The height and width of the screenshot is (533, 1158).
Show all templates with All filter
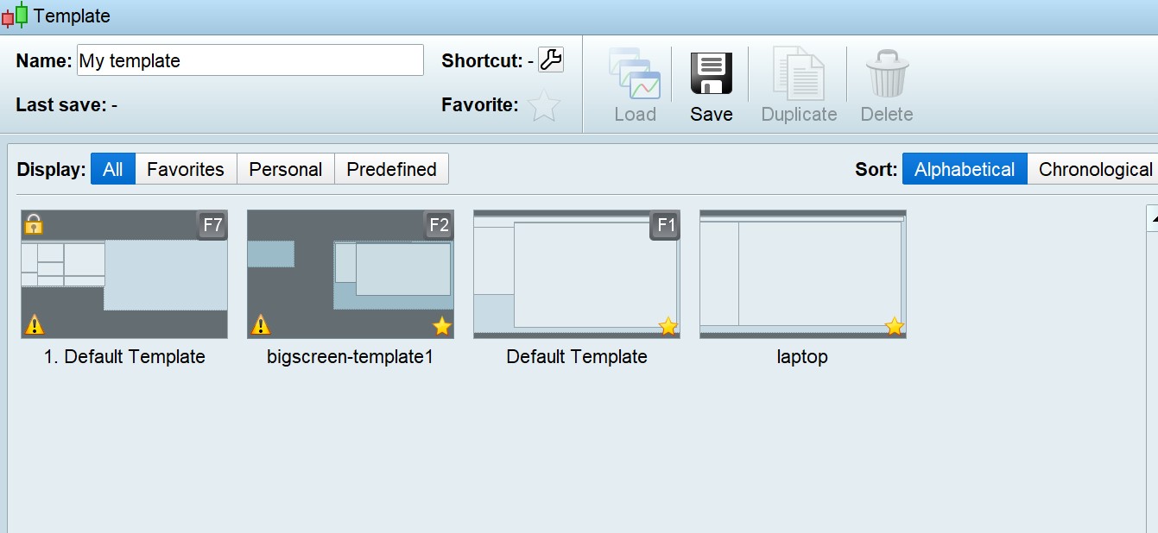tap(113, 169)
